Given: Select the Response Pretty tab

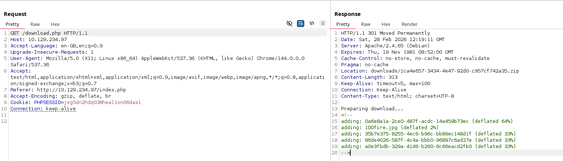Looking at the screenshot, I should click(x=343, y=24).
